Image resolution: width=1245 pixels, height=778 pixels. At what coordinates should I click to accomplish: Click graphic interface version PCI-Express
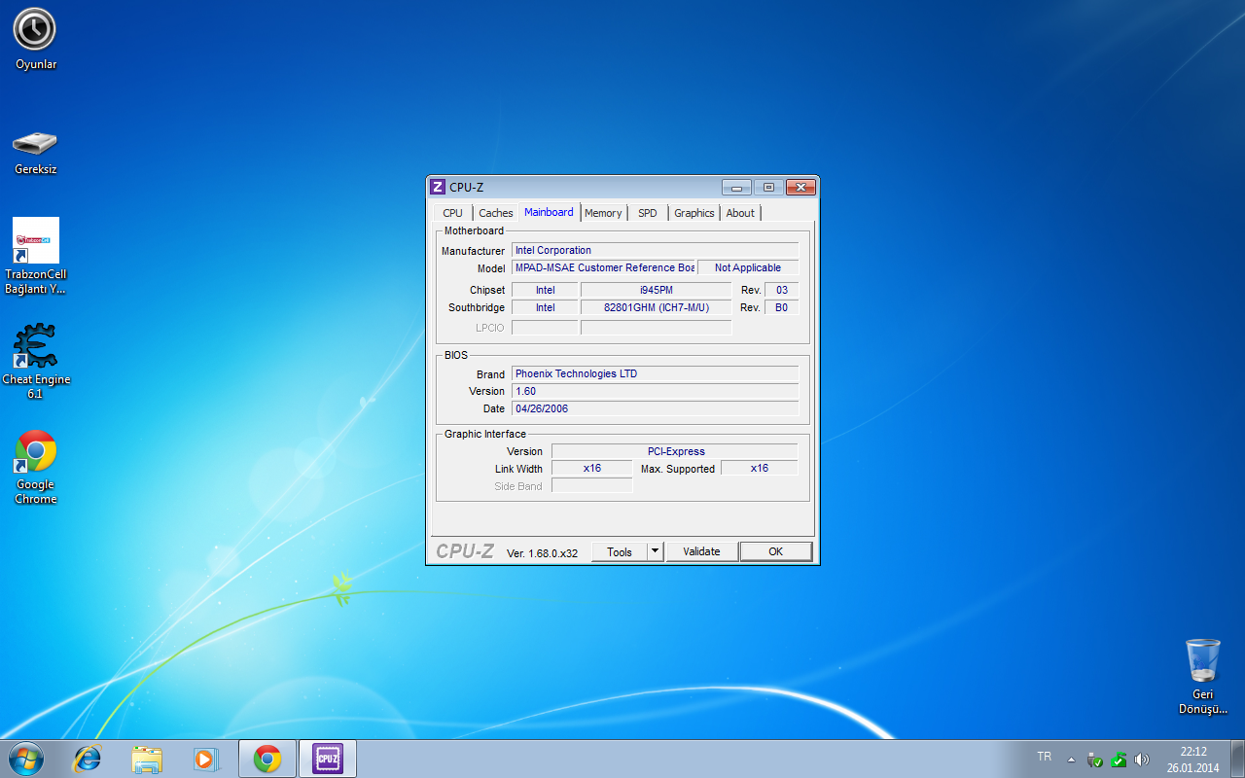pyautogui.click(x=674, y=451)
